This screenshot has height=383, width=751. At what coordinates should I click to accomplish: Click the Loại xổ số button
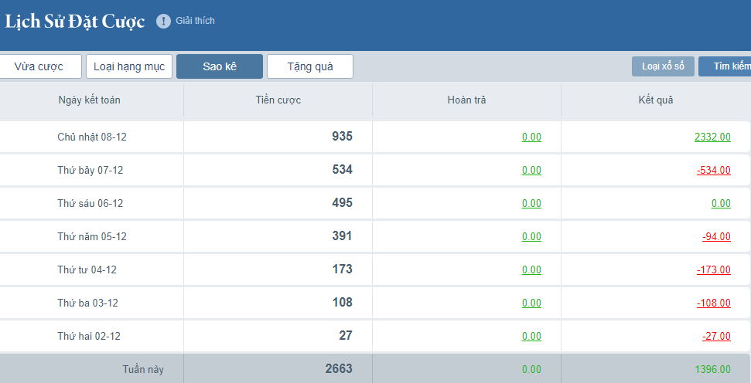click(x=663, y=66)
